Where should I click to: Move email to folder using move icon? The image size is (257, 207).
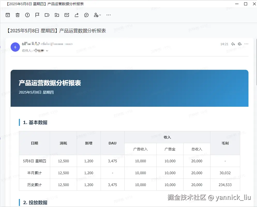click(x=57, y=15)
